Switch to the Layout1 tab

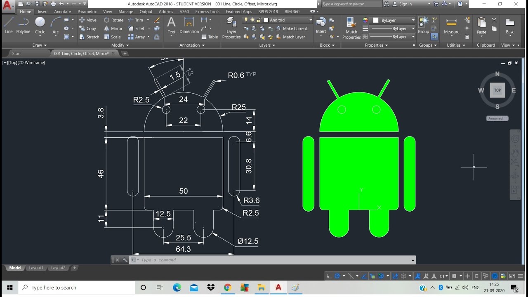[x=36, y=268]
